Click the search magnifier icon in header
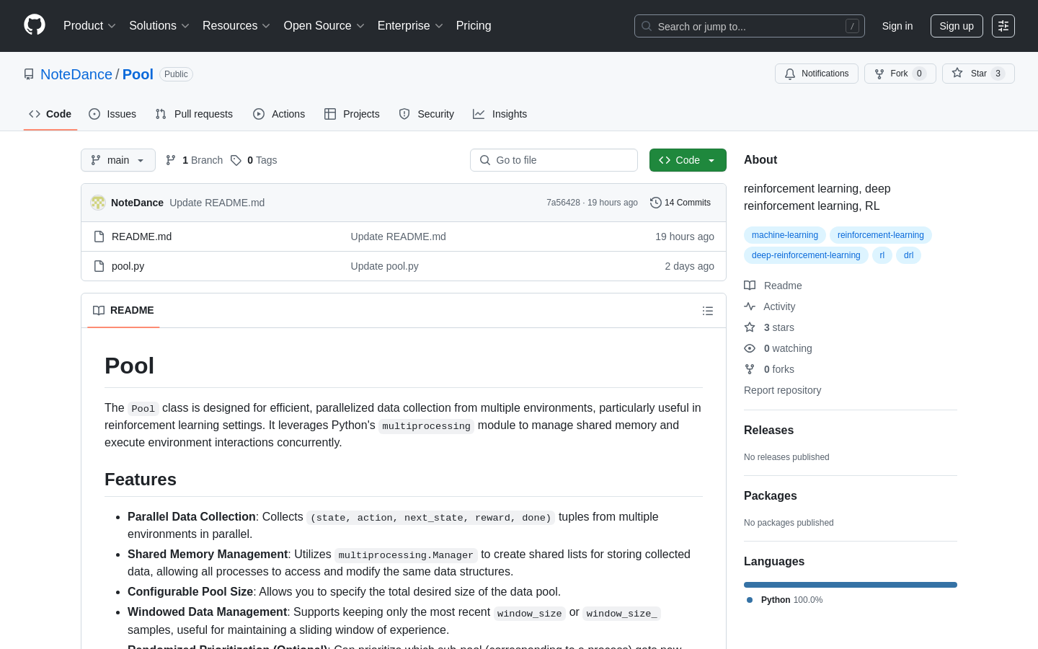 pos(647,26)
